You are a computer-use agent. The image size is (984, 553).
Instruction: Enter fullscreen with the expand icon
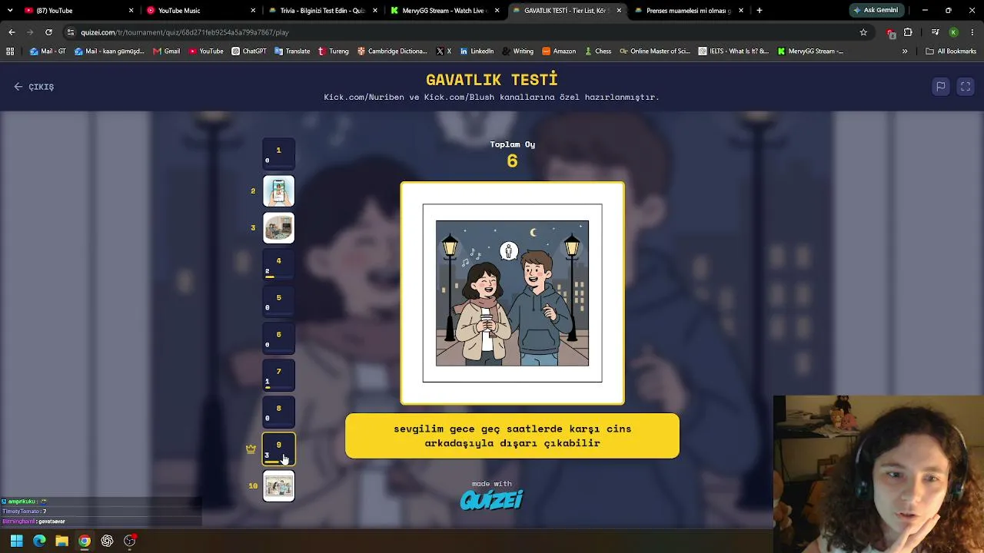pyautogui.click(x=966, y=87)
